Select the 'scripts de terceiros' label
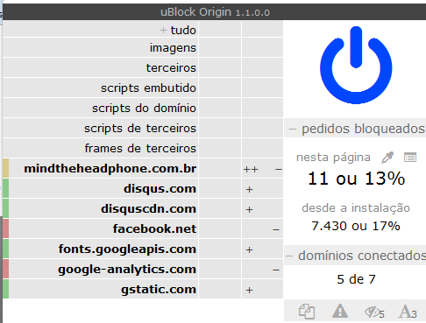Image resolution: width=426 pixels, height=323 pixels. [140, 128]
